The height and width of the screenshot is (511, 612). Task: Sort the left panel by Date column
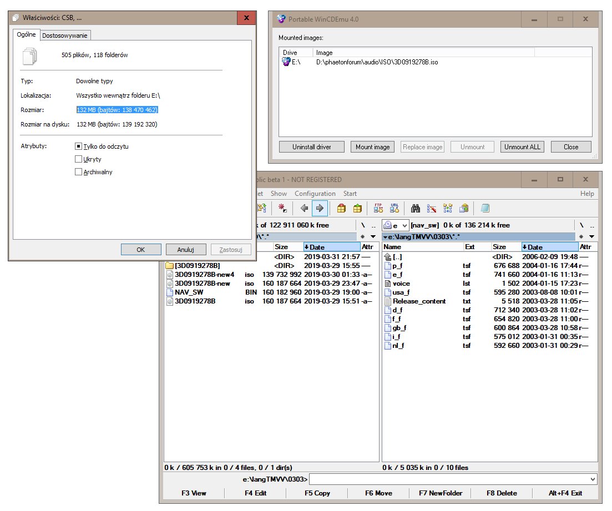point(332,247)
